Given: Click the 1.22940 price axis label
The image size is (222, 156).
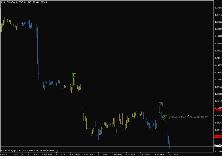Looking at the screenshot, I should (x=218, y=123).
